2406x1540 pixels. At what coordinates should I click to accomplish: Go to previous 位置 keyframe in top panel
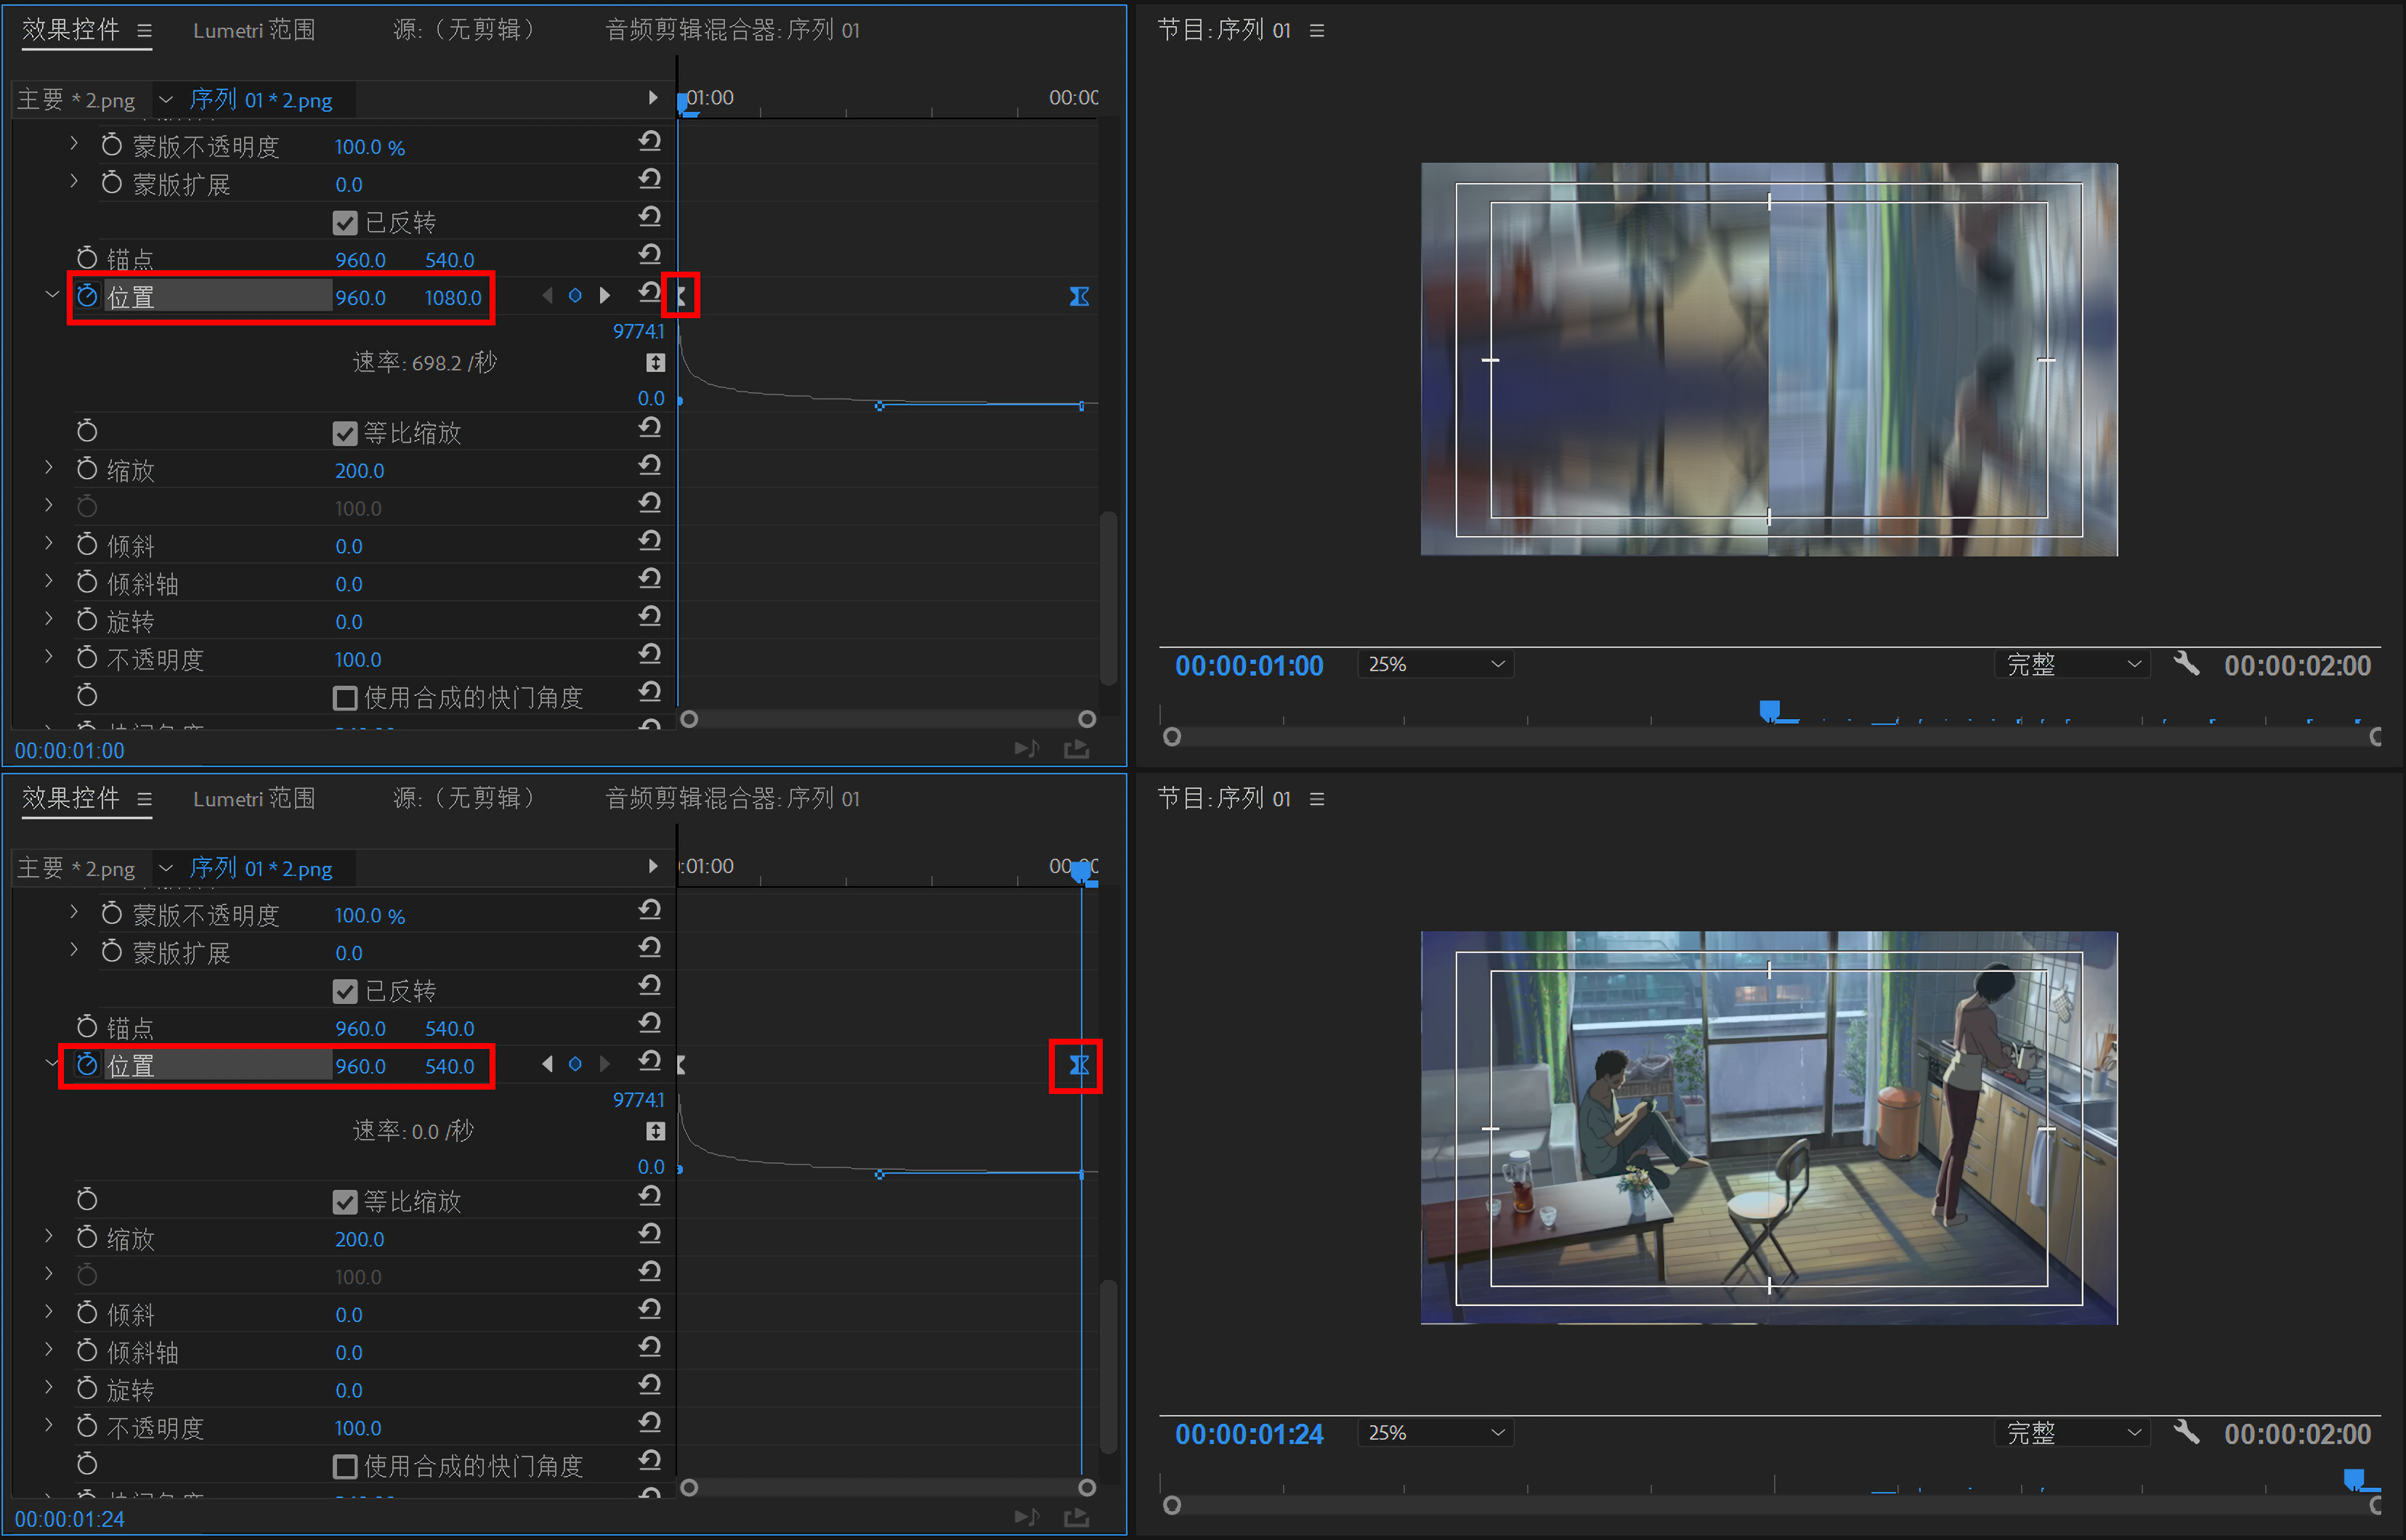click(x=547, y=296)
